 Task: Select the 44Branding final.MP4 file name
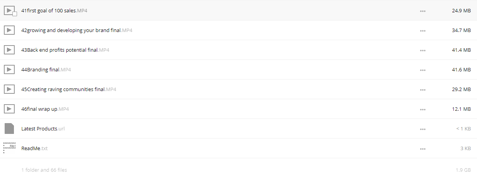point(46,69)
